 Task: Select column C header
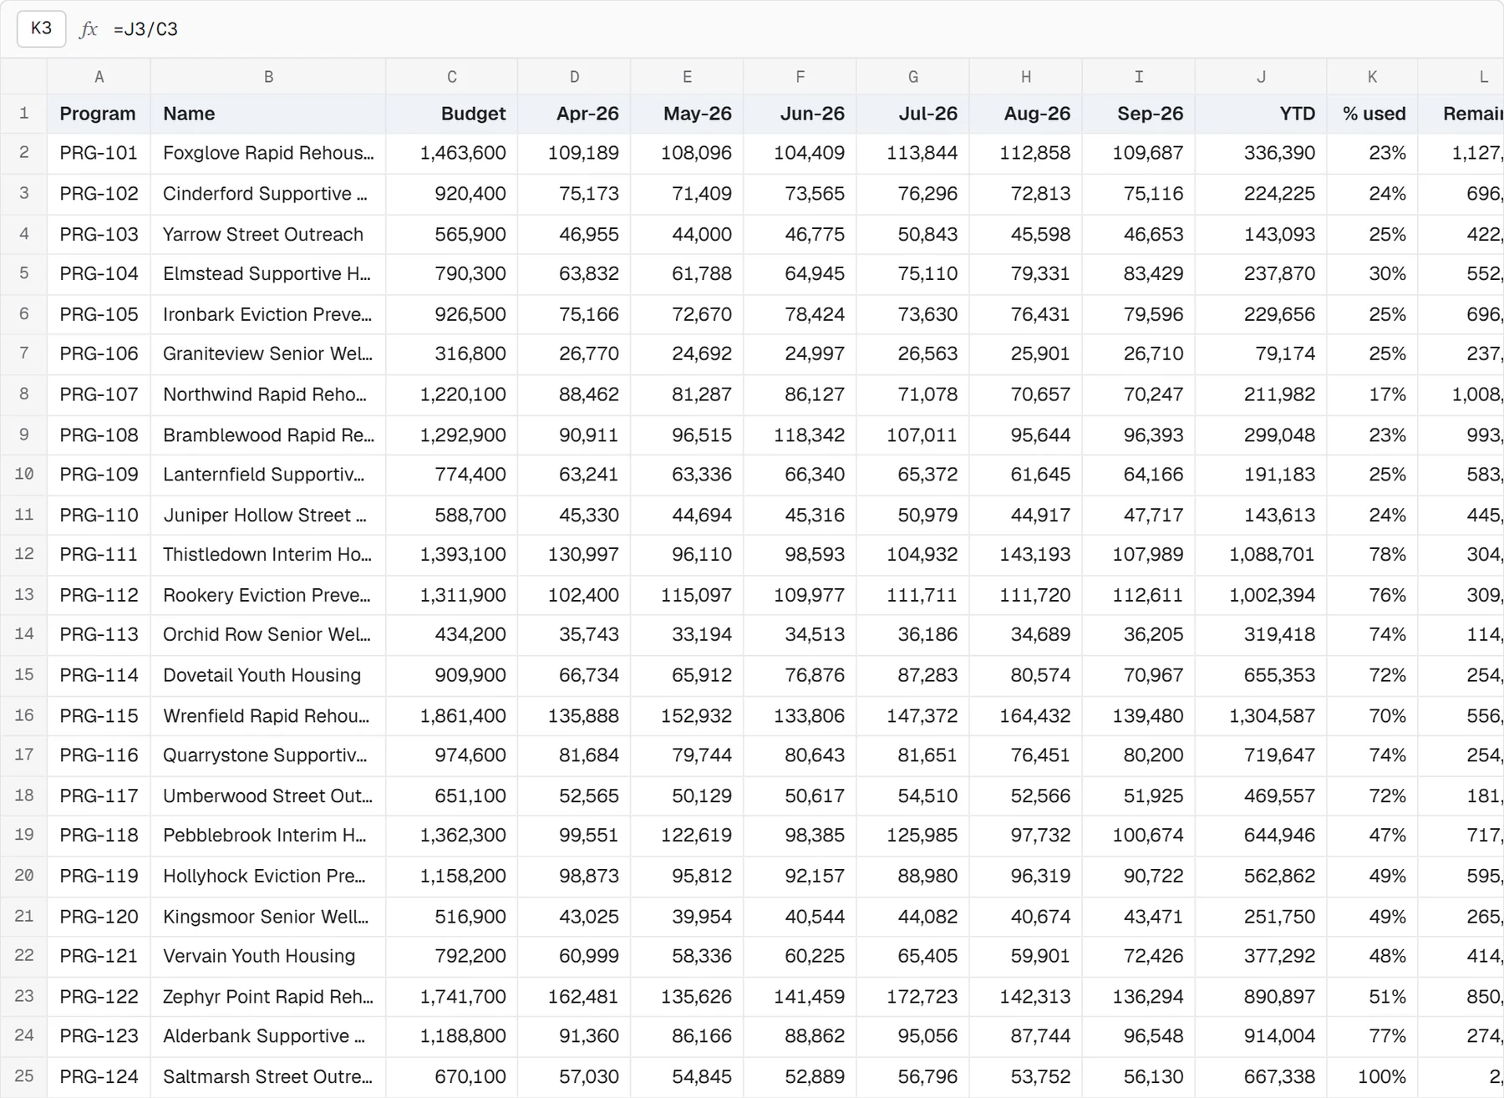coord(452,77)
